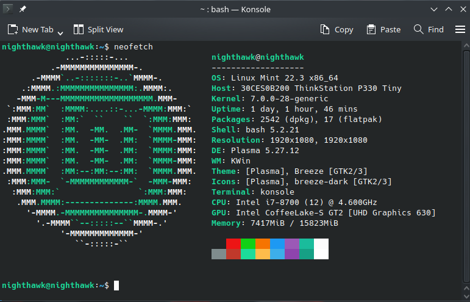Click the Split View button
The image size is (470, 302).
point(98,29)
